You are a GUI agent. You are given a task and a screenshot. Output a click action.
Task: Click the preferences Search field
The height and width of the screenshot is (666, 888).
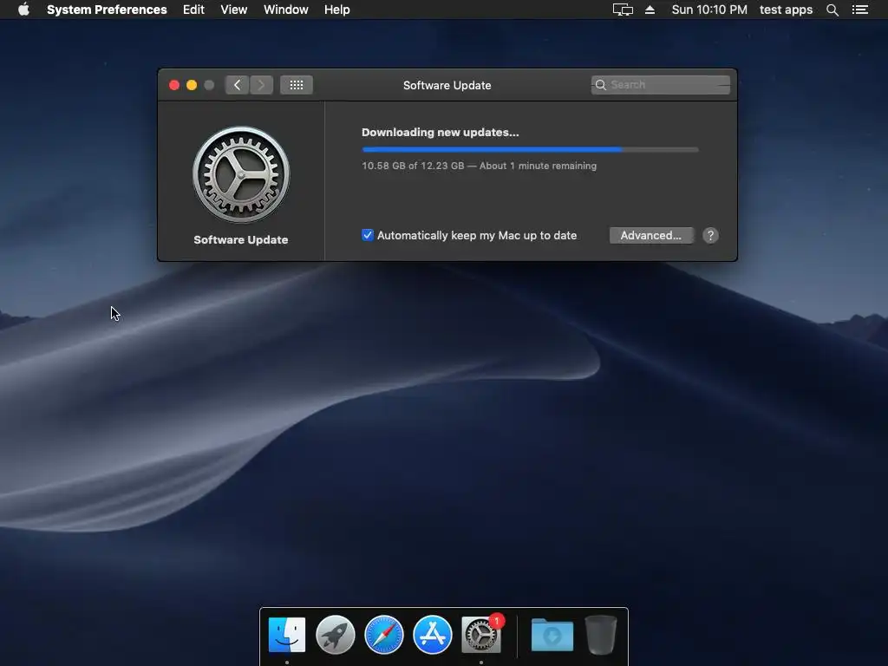[660, 85]
